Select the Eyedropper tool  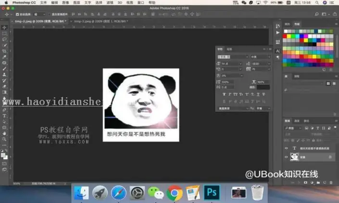click(4, 57)
